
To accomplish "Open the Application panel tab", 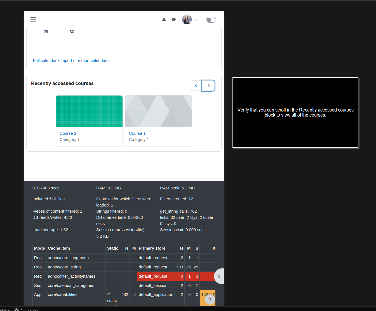I will 26,310.
